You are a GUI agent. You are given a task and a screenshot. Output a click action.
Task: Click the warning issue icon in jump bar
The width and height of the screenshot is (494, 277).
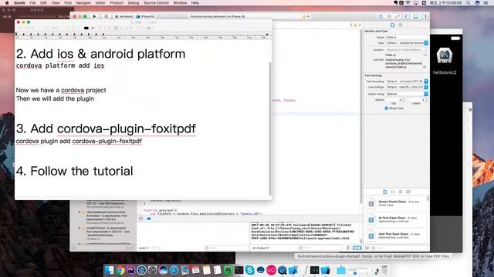click(355, 25)
